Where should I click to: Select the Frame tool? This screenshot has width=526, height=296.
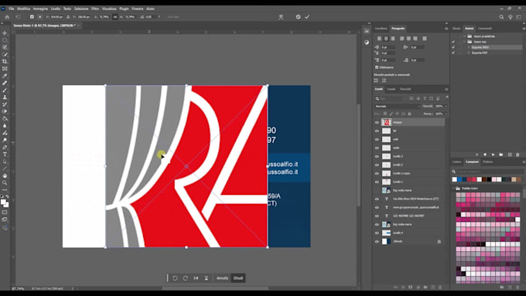(5, 69)
